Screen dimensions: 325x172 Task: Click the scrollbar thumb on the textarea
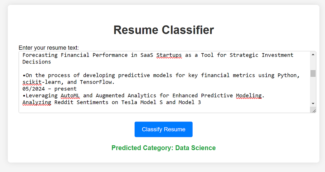pyautogui.click(x=313, y=73)
